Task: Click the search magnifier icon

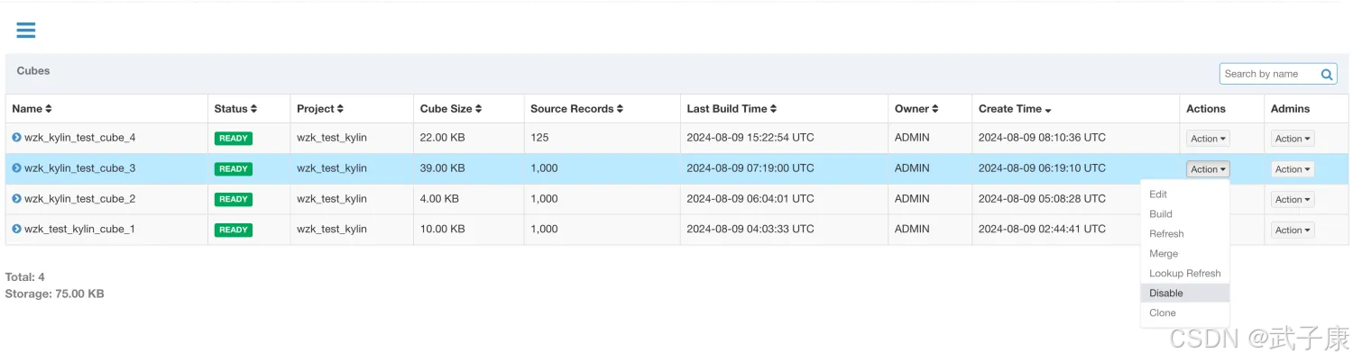Action: [1327, 75]
